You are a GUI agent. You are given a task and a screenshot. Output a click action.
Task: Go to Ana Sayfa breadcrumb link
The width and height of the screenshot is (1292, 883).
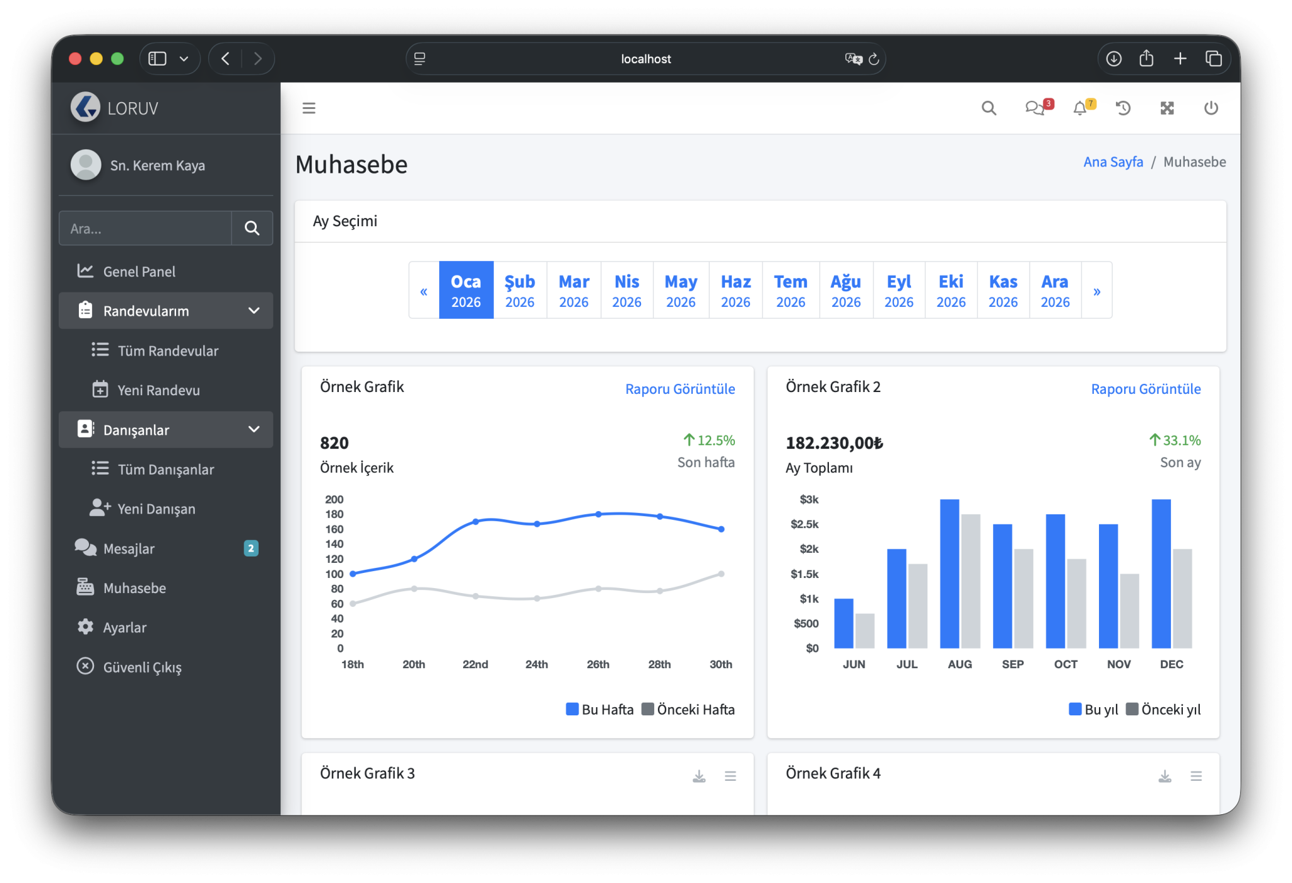pos(1113,162)
